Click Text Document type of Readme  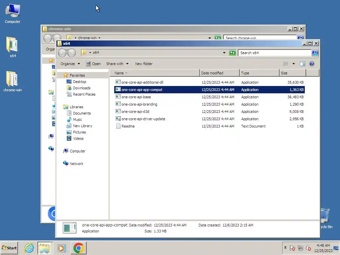[253, 126]
